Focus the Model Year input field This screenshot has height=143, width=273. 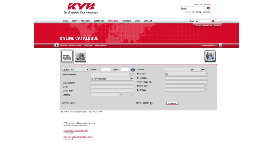[112, 91]
